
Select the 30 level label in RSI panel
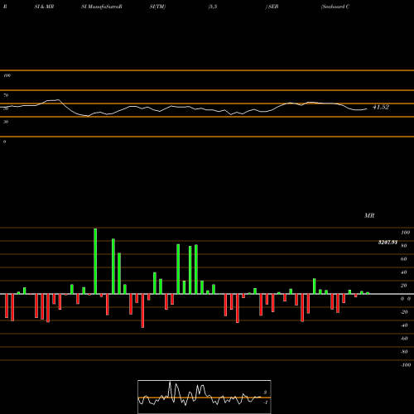point(6,122)
